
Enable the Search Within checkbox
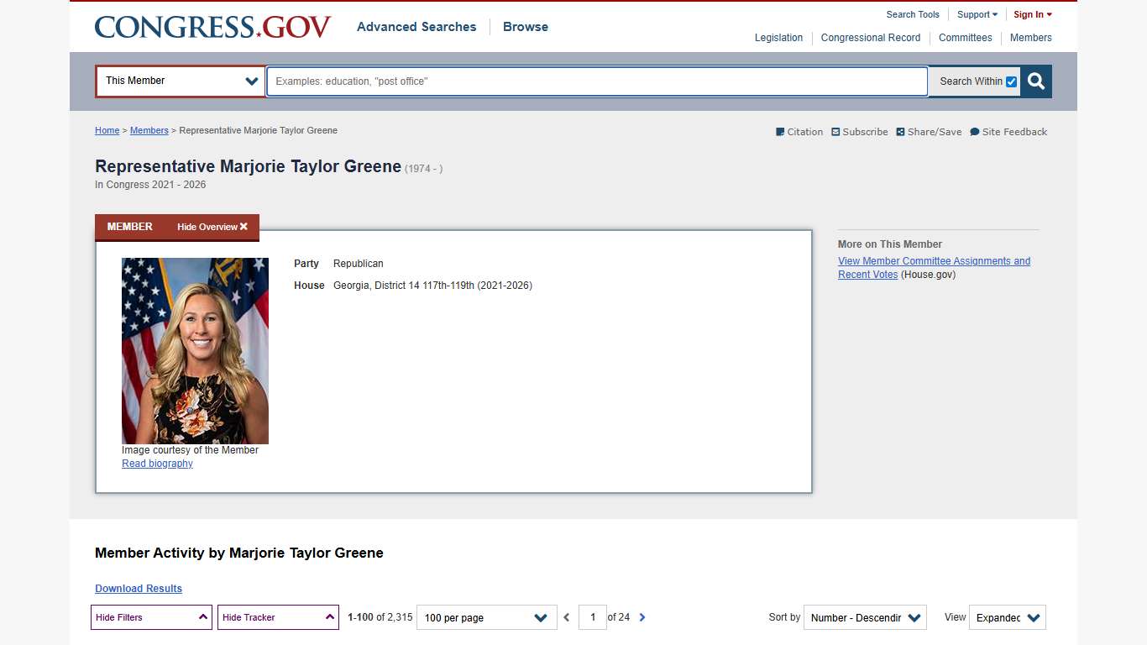coord(1012,81)
